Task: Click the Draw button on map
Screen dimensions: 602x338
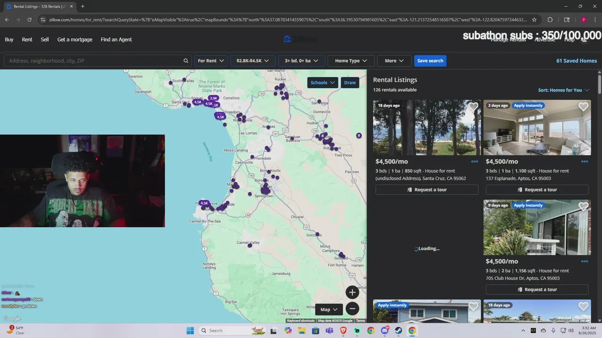Action: click(x=350, y=83)
